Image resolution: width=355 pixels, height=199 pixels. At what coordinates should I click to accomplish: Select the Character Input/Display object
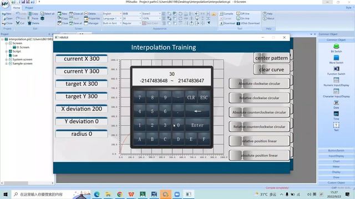336,93
